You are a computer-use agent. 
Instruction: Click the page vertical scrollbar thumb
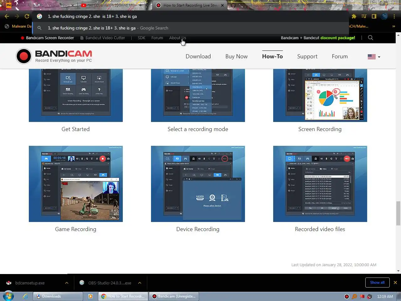[398, 213]
